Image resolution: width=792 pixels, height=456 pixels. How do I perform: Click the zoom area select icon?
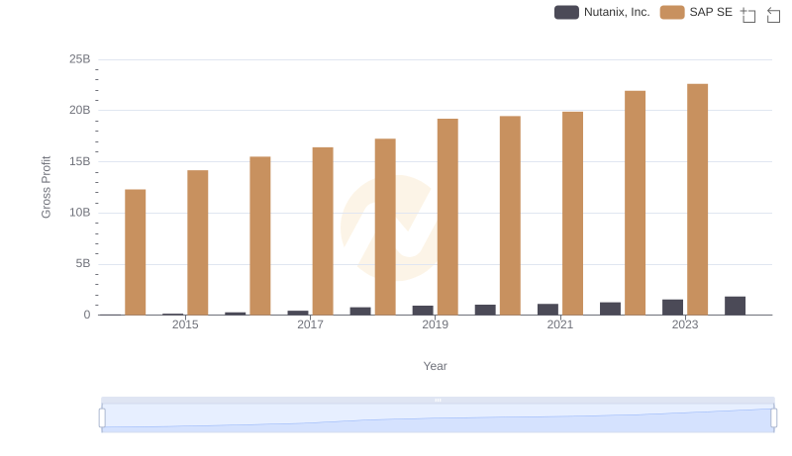click(748, 15)
